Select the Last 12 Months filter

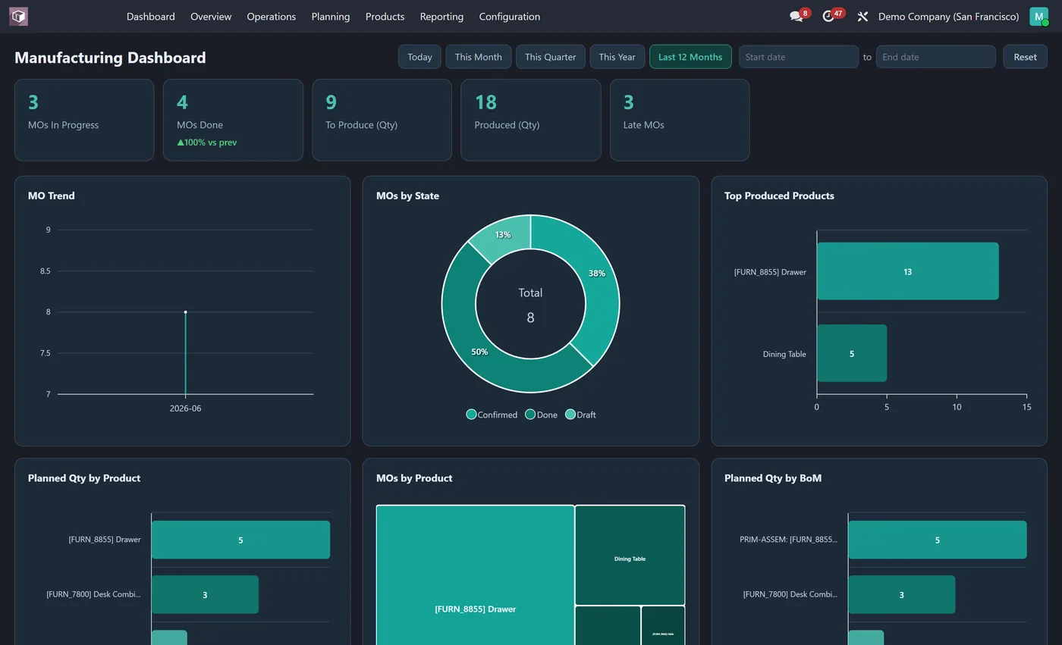[690, 57]
